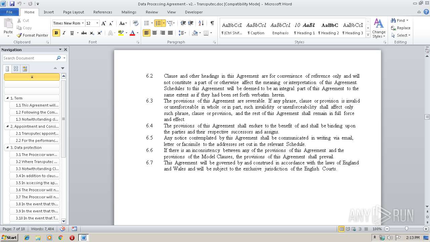Open Select dropdown
The width and height of the screenshot is (430, 242).
(x=409, y=35)
